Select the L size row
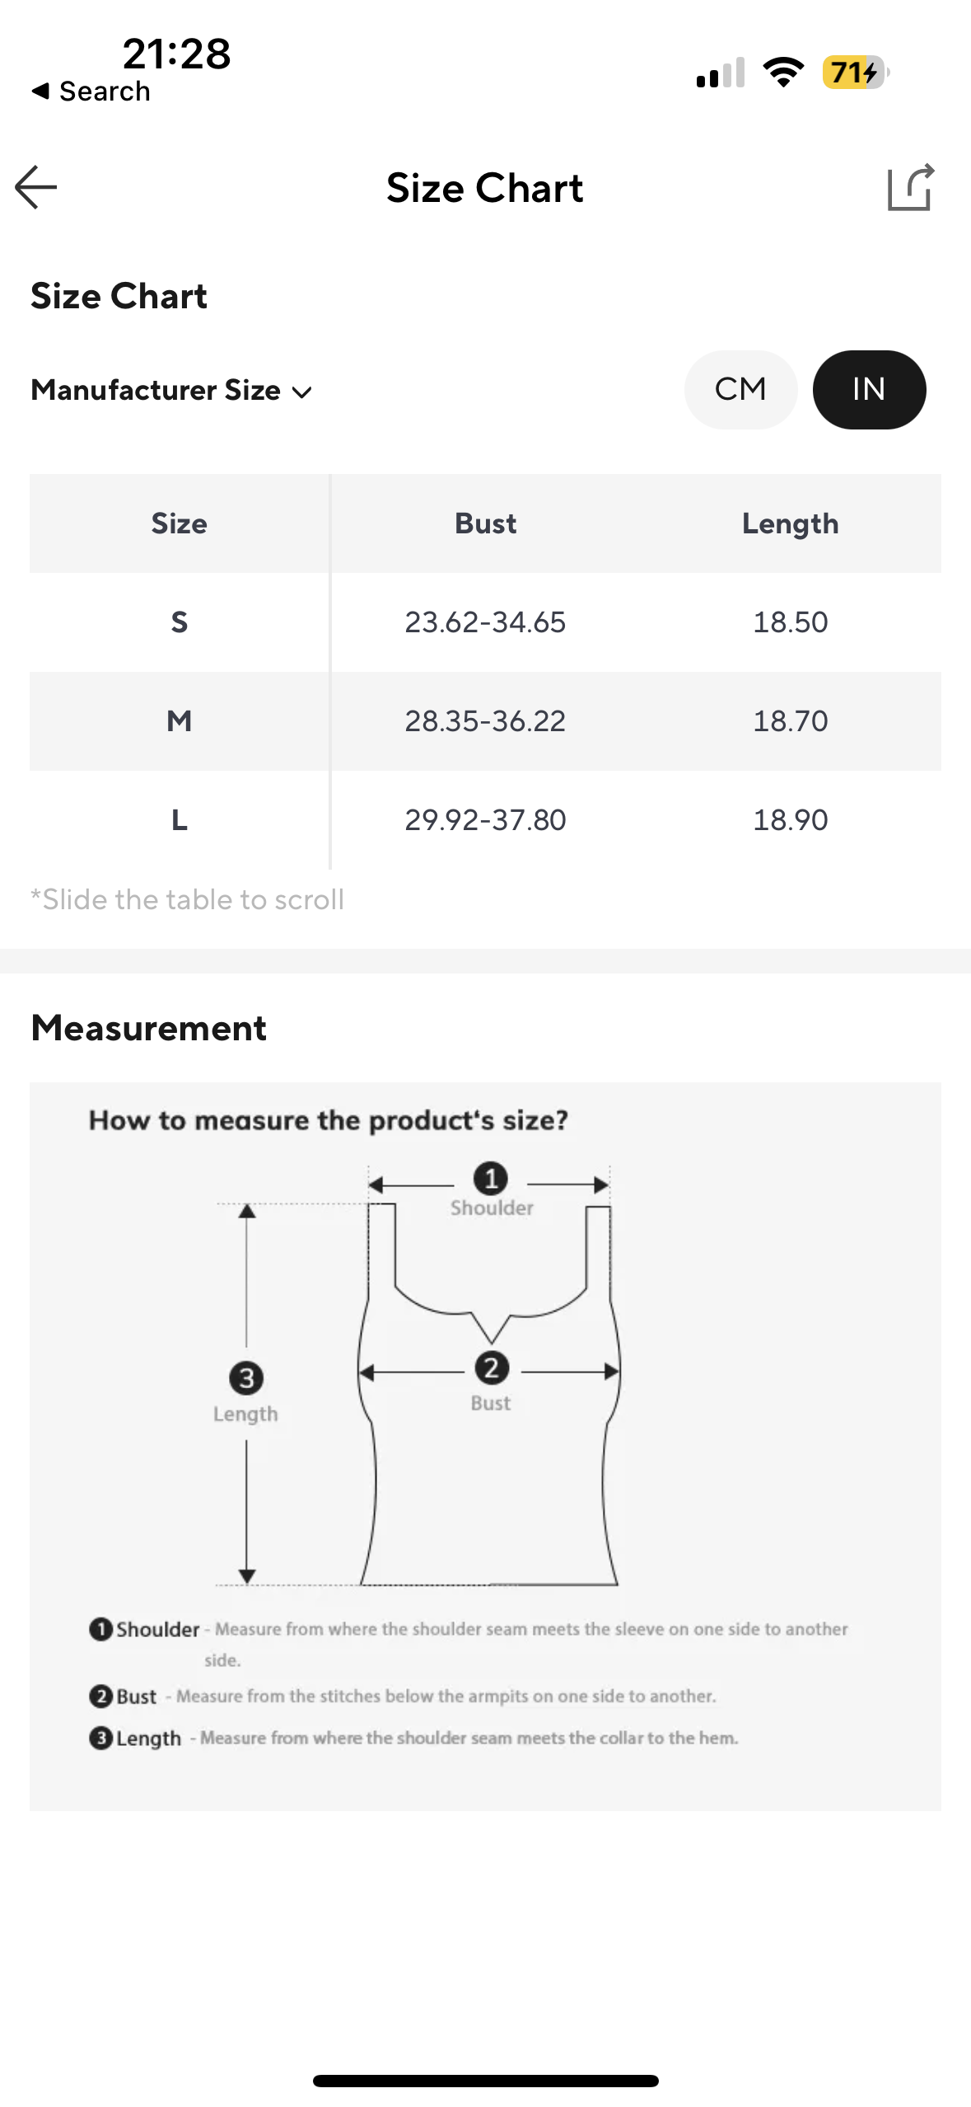 pos(179,819)
